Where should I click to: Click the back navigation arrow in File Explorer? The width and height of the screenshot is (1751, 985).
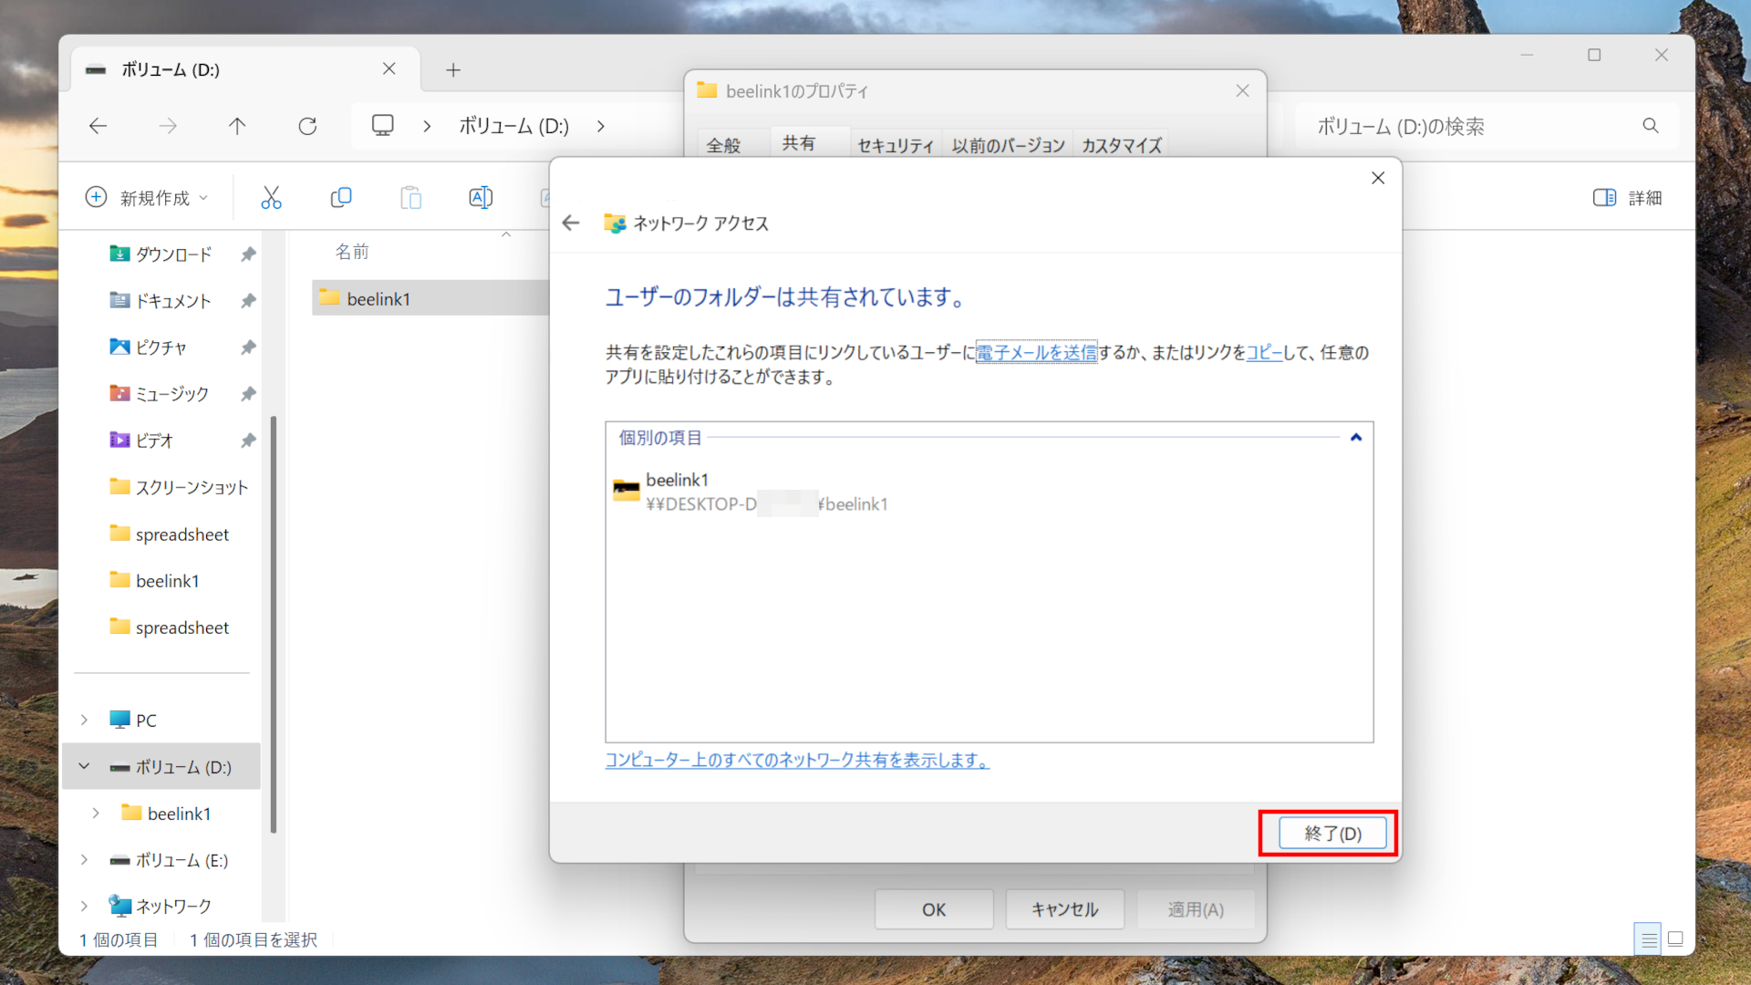98,126
